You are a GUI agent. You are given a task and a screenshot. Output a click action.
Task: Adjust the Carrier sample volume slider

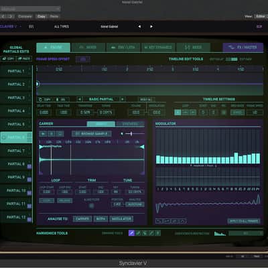[x=131, y=134]
